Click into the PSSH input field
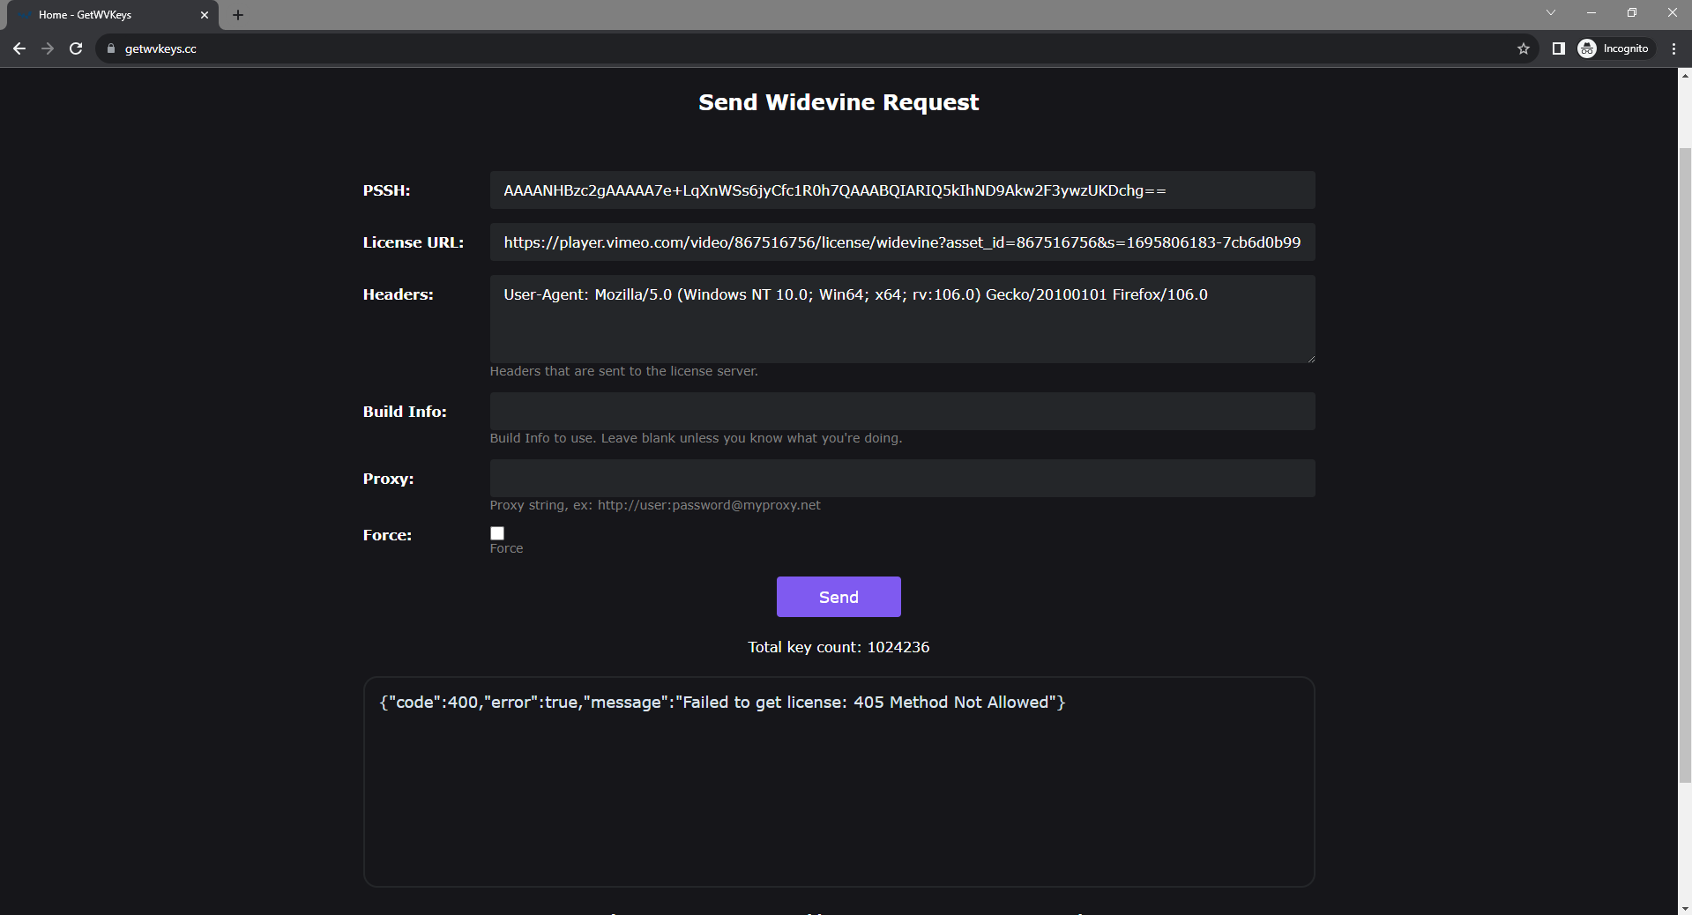Viewport: 1692px width, 915px height. 901,190
